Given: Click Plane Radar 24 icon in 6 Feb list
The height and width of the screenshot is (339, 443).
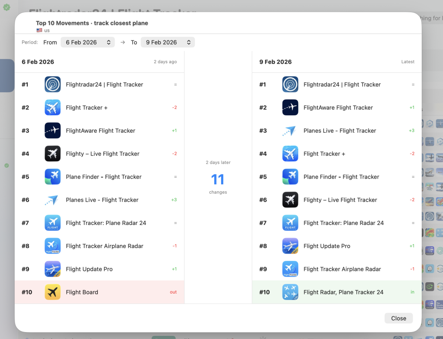Looking at the screenshot, I should [52, 223].
